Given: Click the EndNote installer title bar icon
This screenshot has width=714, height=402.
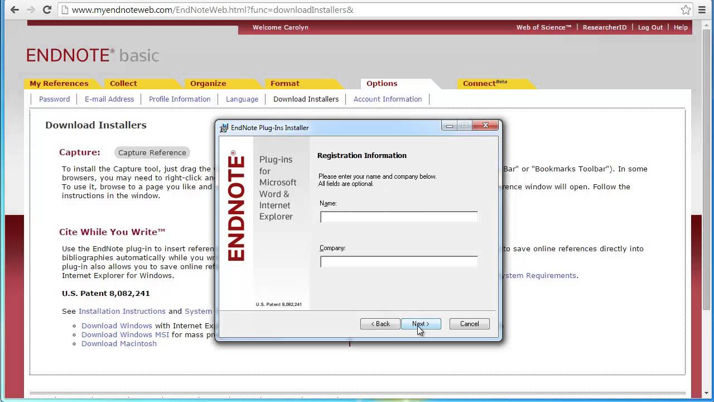Looking at the screenshot, I should tap(224, 127).
